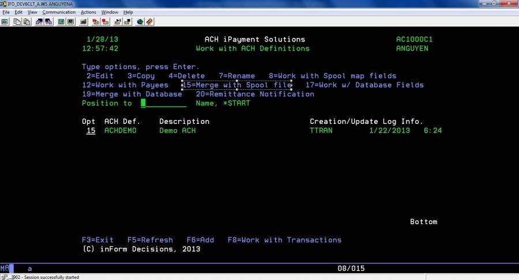Click the 'Position to' input field
The width and height of the screenshot is (519, 280).
click(x=164, y=104)
